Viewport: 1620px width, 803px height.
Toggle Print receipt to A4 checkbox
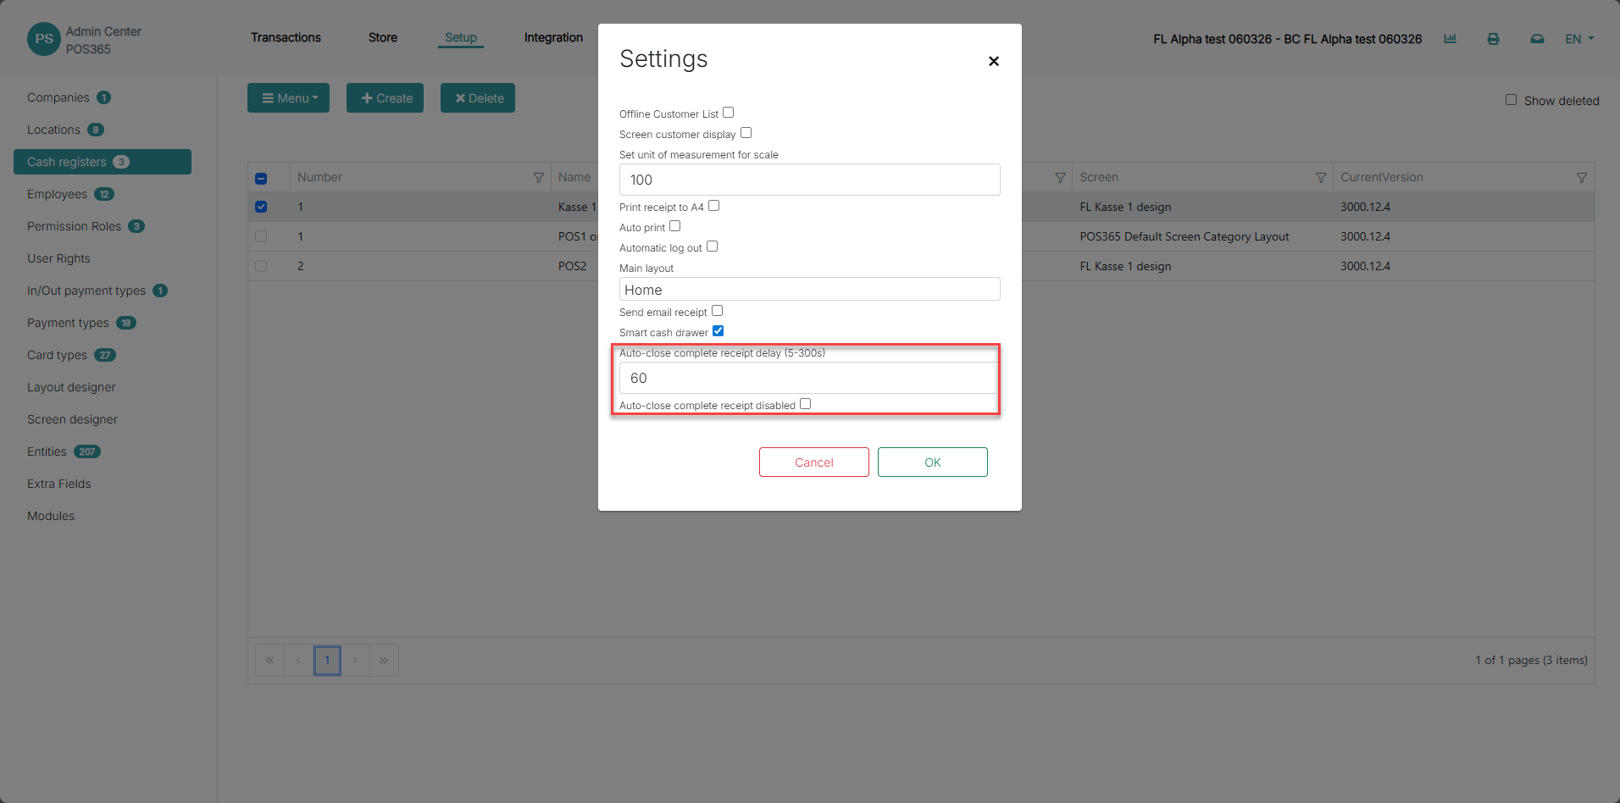tap(713, 206)
